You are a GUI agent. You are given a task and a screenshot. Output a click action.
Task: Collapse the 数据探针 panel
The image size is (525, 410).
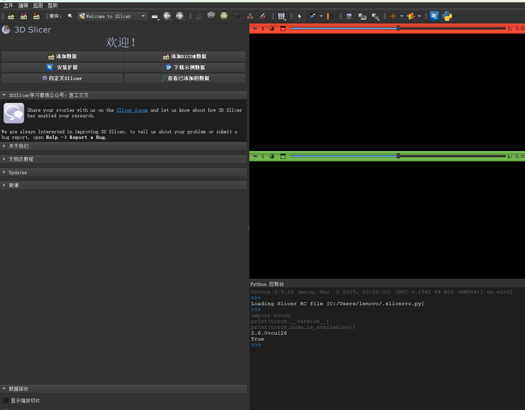tap(123, 389)
